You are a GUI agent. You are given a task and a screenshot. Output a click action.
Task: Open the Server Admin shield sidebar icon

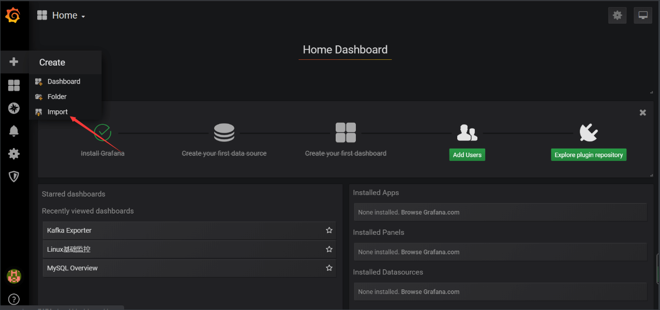[14, 176]
